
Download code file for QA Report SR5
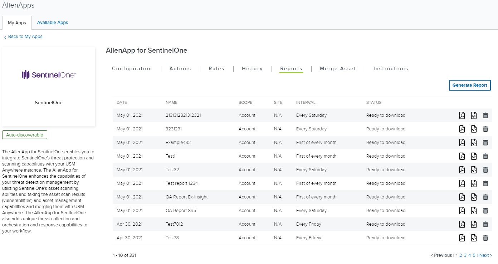(474, 211)
